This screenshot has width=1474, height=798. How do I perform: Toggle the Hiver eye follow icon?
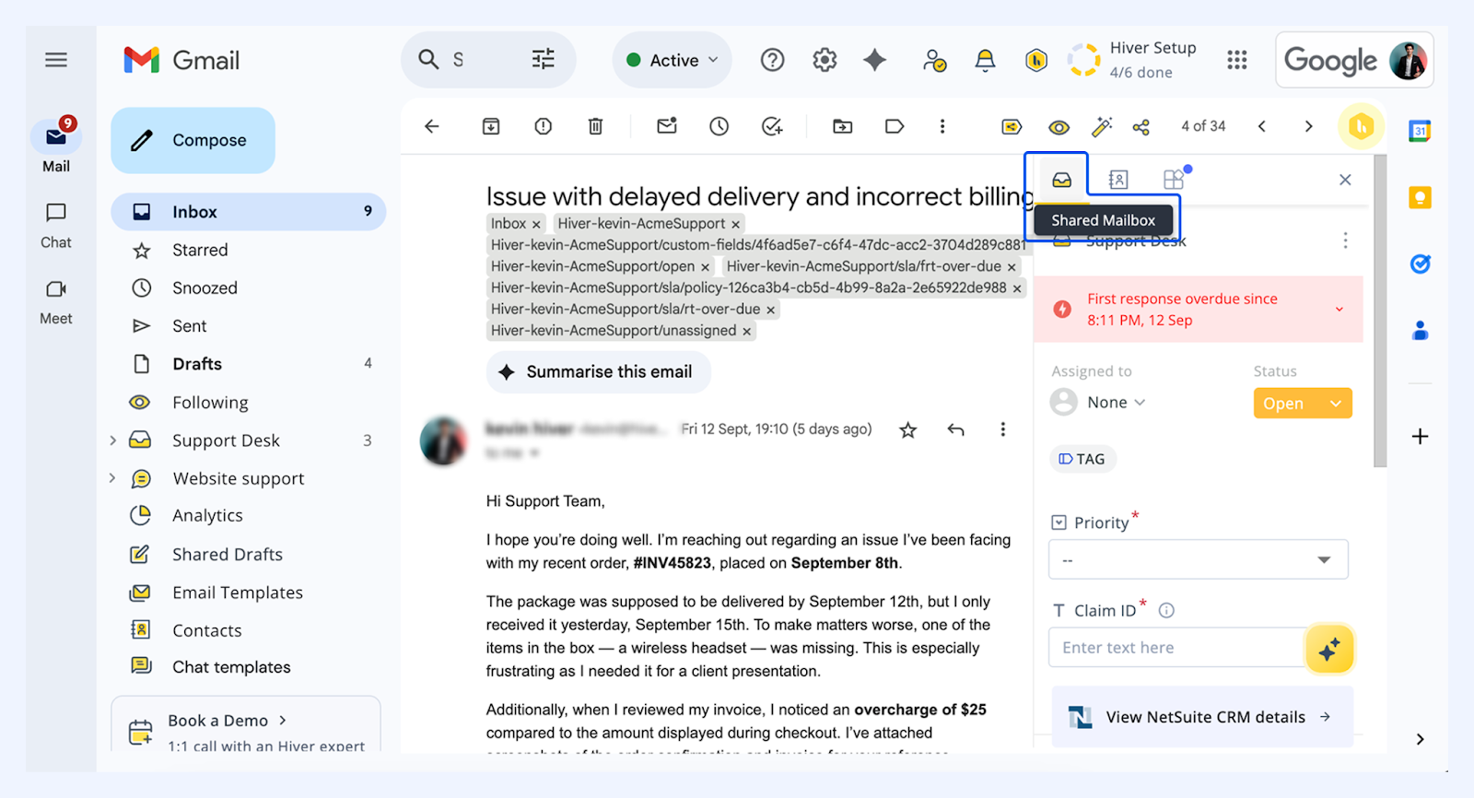1059,127
